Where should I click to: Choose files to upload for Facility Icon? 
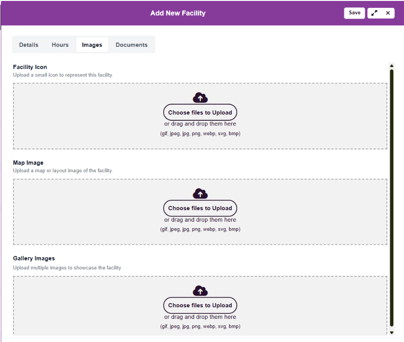[200, 112]
